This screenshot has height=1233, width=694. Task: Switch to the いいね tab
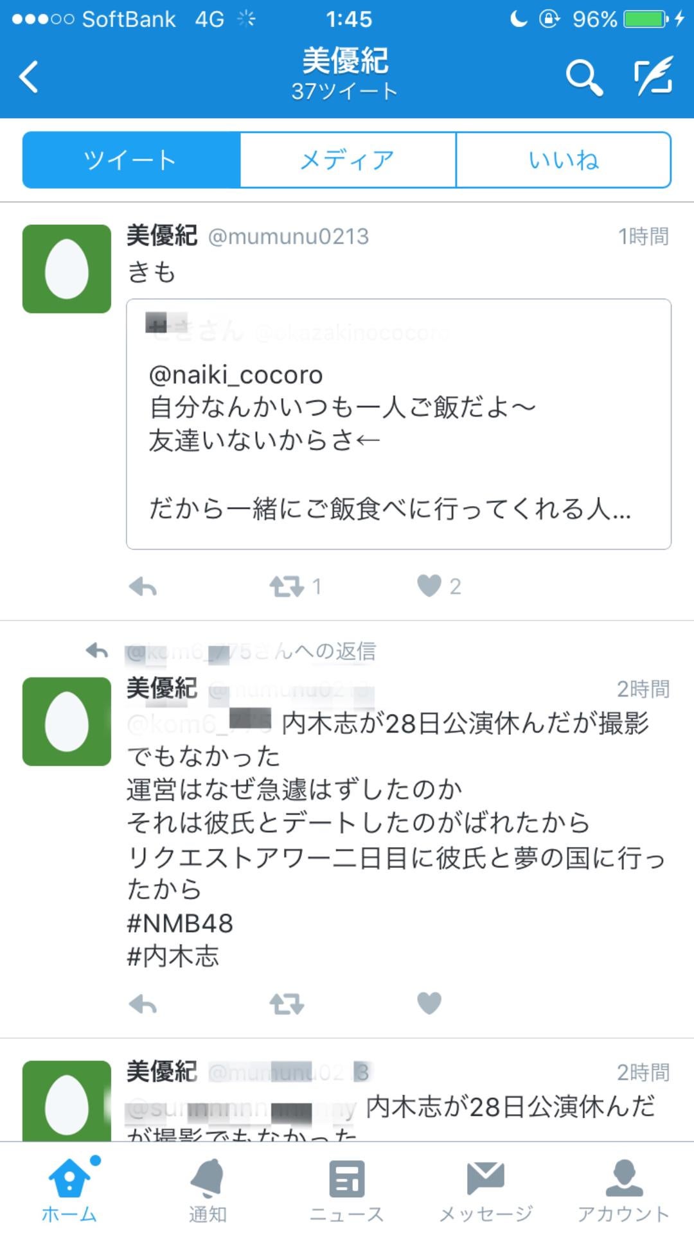click(564, 160)
